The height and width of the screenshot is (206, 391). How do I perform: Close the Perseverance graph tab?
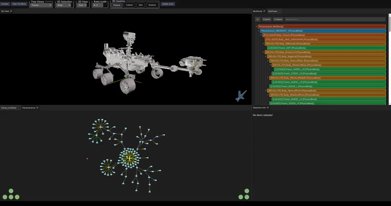[x=37, y=108]
